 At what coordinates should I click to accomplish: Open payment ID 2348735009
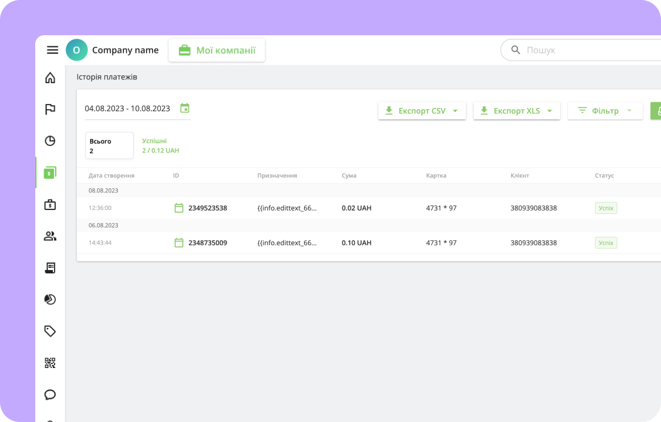click(x=207, y=243)
